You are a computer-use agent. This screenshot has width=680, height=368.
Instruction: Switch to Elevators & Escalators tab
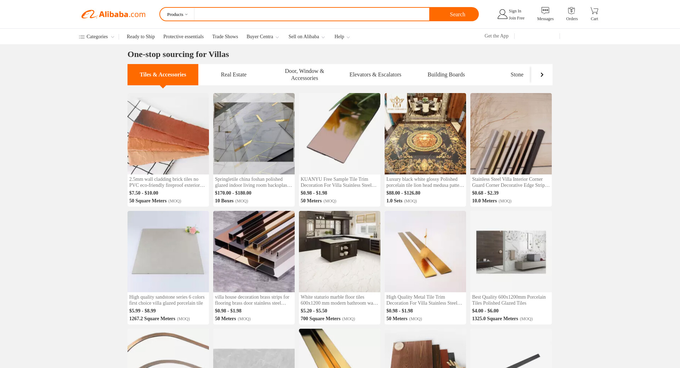pos(375,75)
